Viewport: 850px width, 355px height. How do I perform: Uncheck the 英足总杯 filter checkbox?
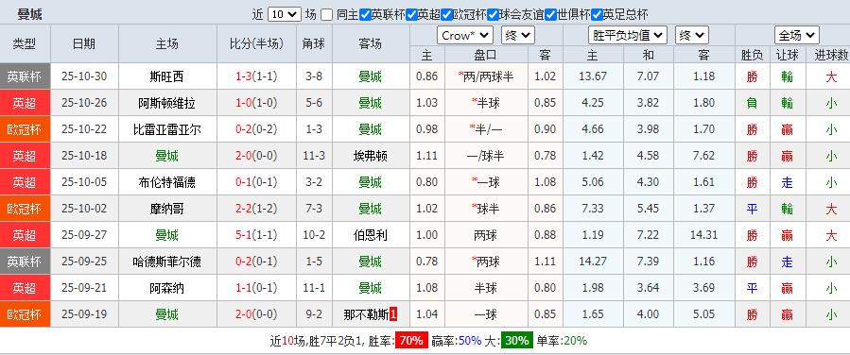coord(597,15)
